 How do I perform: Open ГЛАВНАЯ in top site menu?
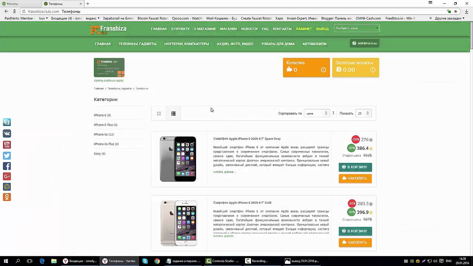159,29
